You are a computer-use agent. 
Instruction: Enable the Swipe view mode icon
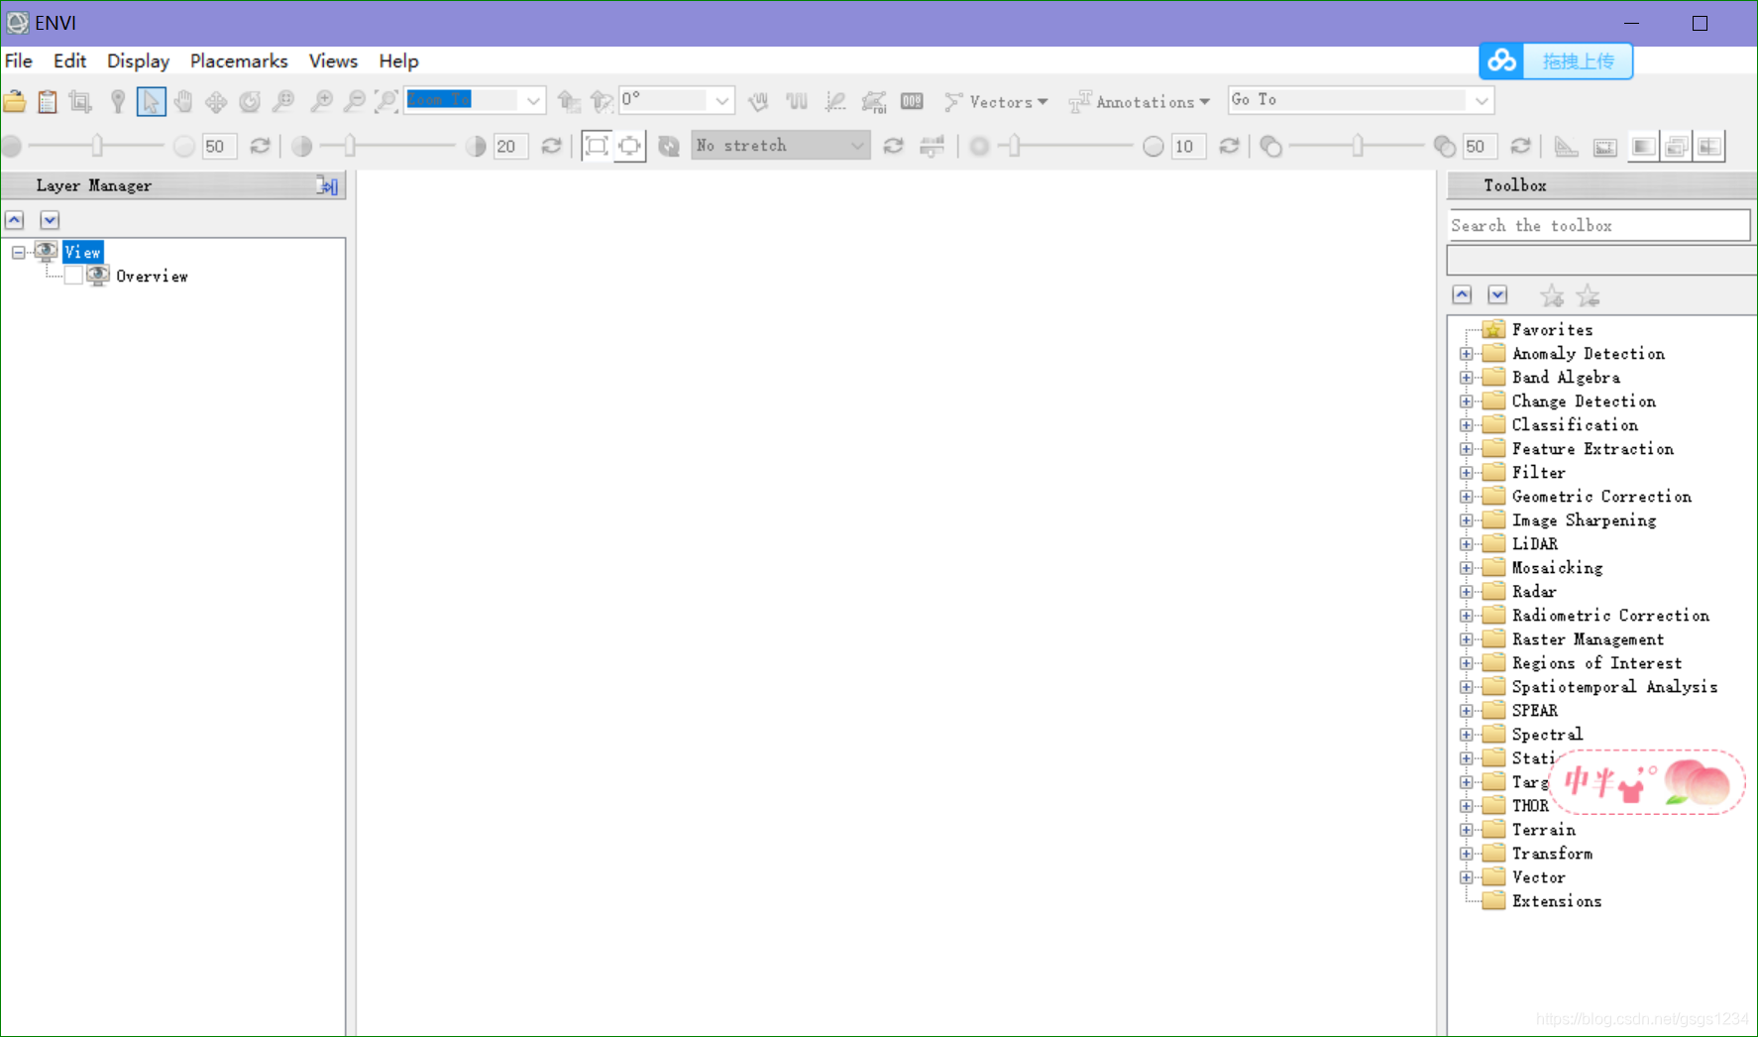coord(1709,147)
